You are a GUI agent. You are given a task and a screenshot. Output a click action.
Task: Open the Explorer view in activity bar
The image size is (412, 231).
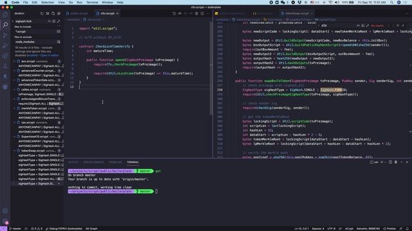click(5, 15)
